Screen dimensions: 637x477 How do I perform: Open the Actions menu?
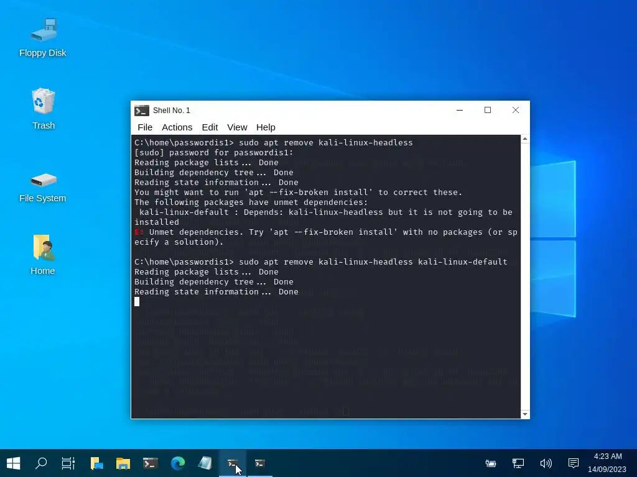177,127
